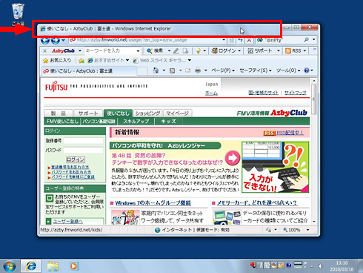Open the Windows 7のホームグループ機能 article link
The height and width of the screenshot is (273, 363).
click(153, 203)
